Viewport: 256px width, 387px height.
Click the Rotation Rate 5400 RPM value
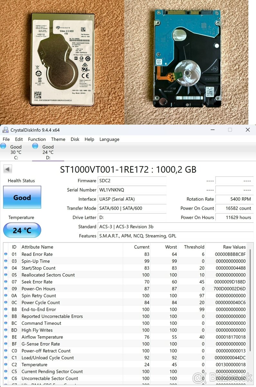pyautogui.click(x=234, y=199)
